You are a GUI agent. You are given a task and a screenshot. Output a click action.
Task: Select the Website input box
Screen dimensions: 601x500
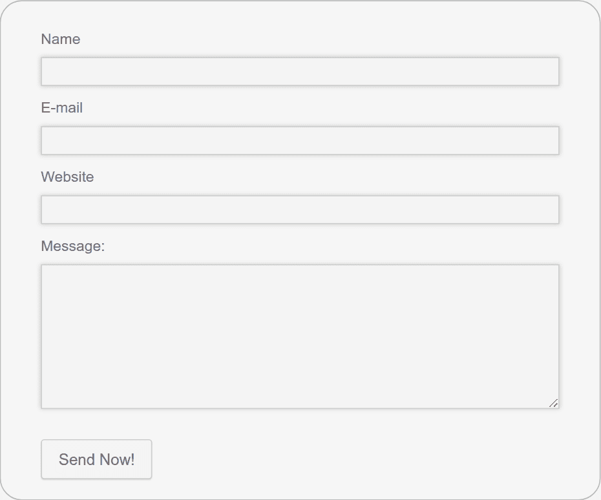pos(300,210)
